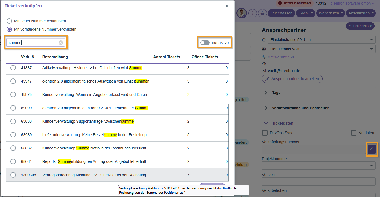Expand Verantwortliche und Bearbeiter section
The height and width of the screenshot is (197, 380).
coord(266,108)
